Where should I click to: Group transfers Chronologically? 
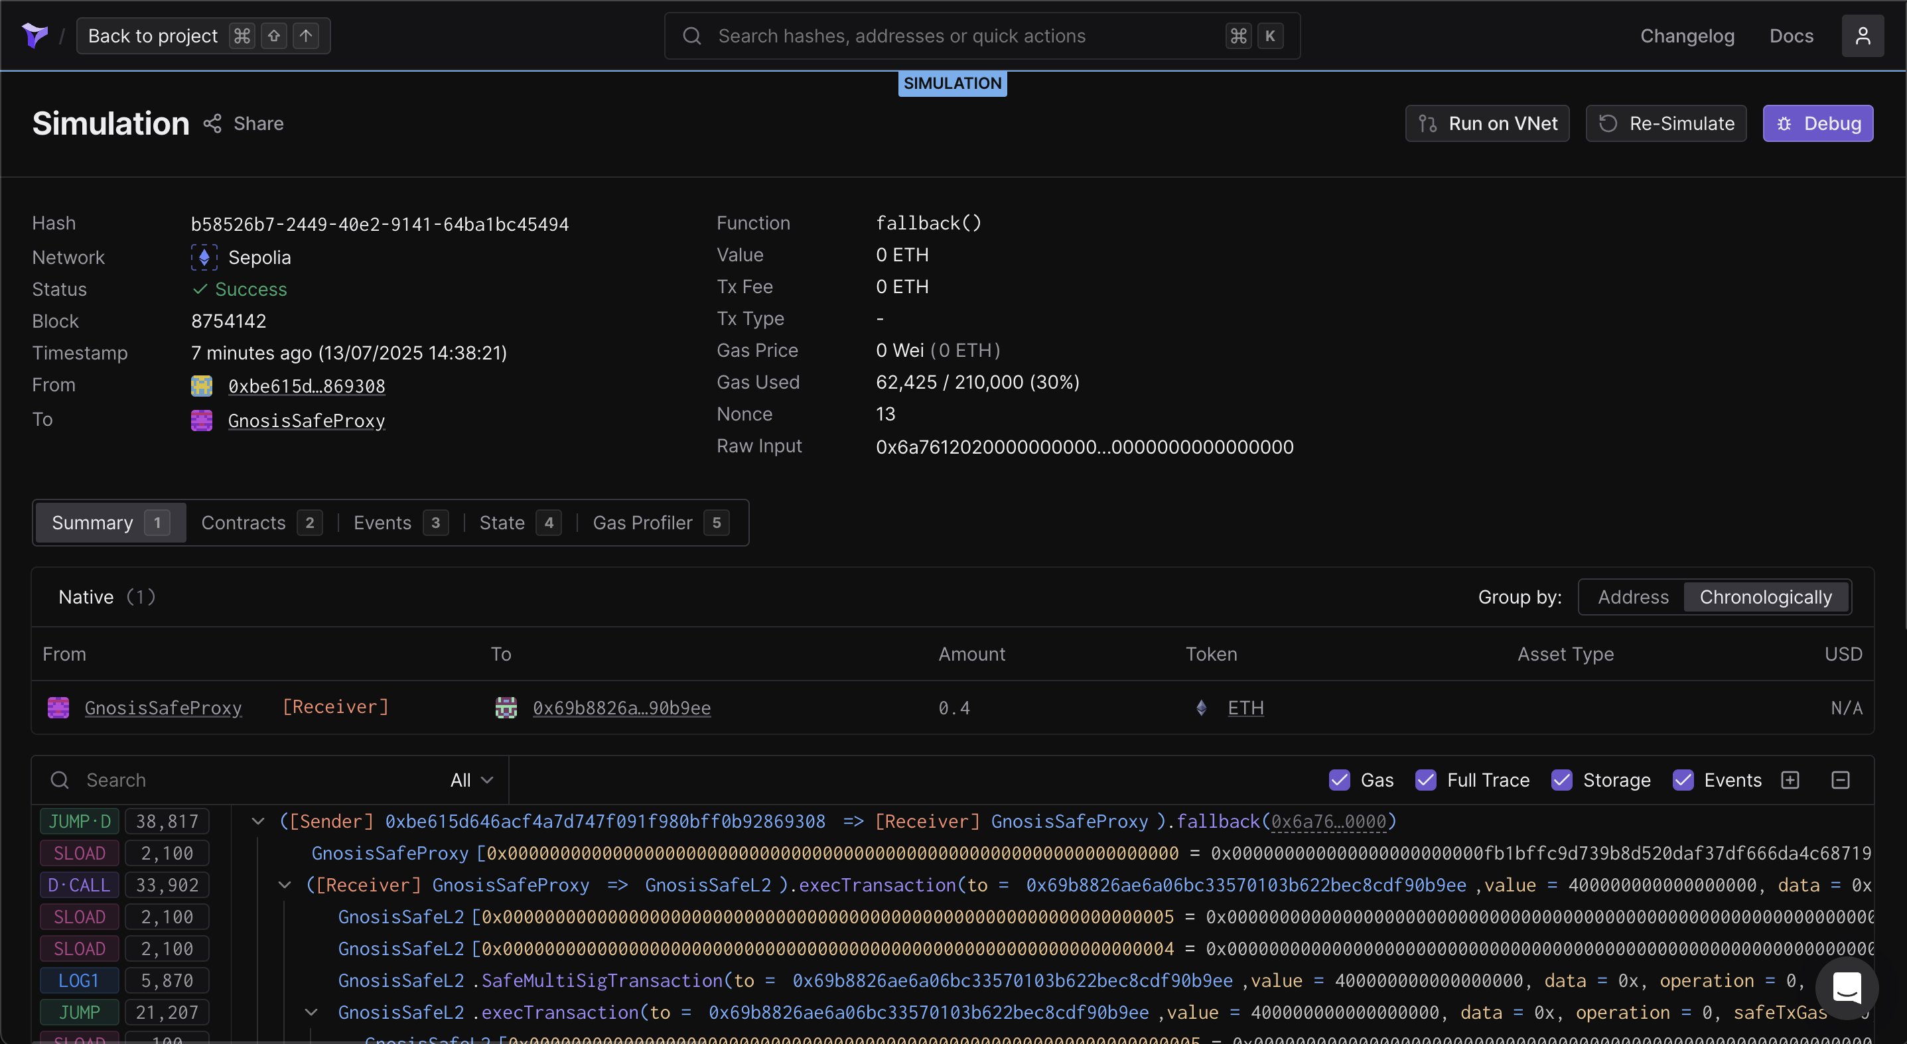(1765, 597)
